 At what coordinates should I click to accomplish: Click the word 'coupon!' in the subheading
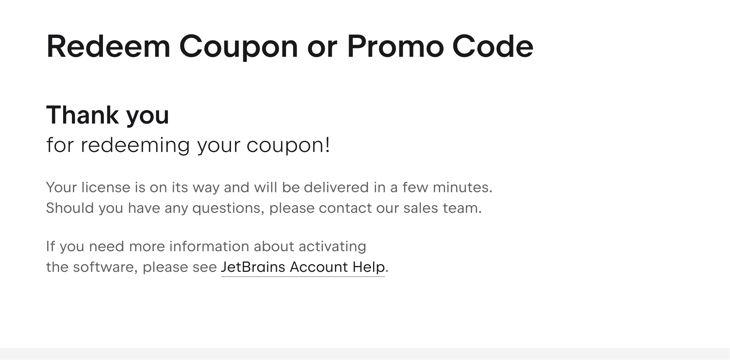(x=288, y=145)
